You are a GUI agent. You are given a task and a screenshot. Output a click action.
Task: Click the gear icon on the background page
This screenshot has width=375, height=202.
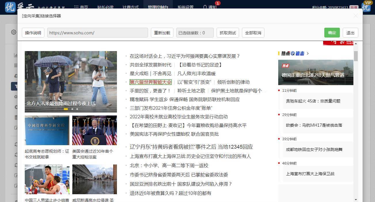click(14, 32)
